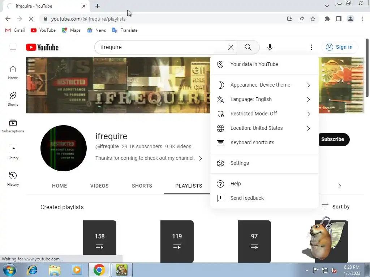This screenshot has height=277, width=370.
Task: Click the Sign in button
Action: pyautogui.click(x=340, y=47)
